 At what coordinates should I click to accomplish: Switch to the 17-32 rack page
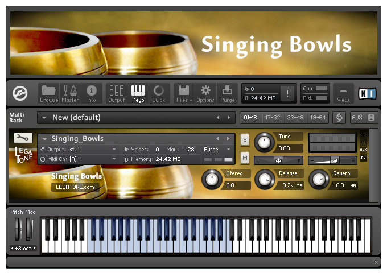pos(273,118)
